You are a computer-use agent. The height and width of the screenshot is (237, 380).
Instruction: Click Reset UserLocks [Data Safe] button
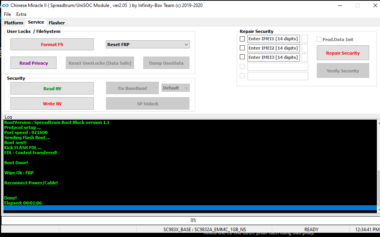click(100, 63)
